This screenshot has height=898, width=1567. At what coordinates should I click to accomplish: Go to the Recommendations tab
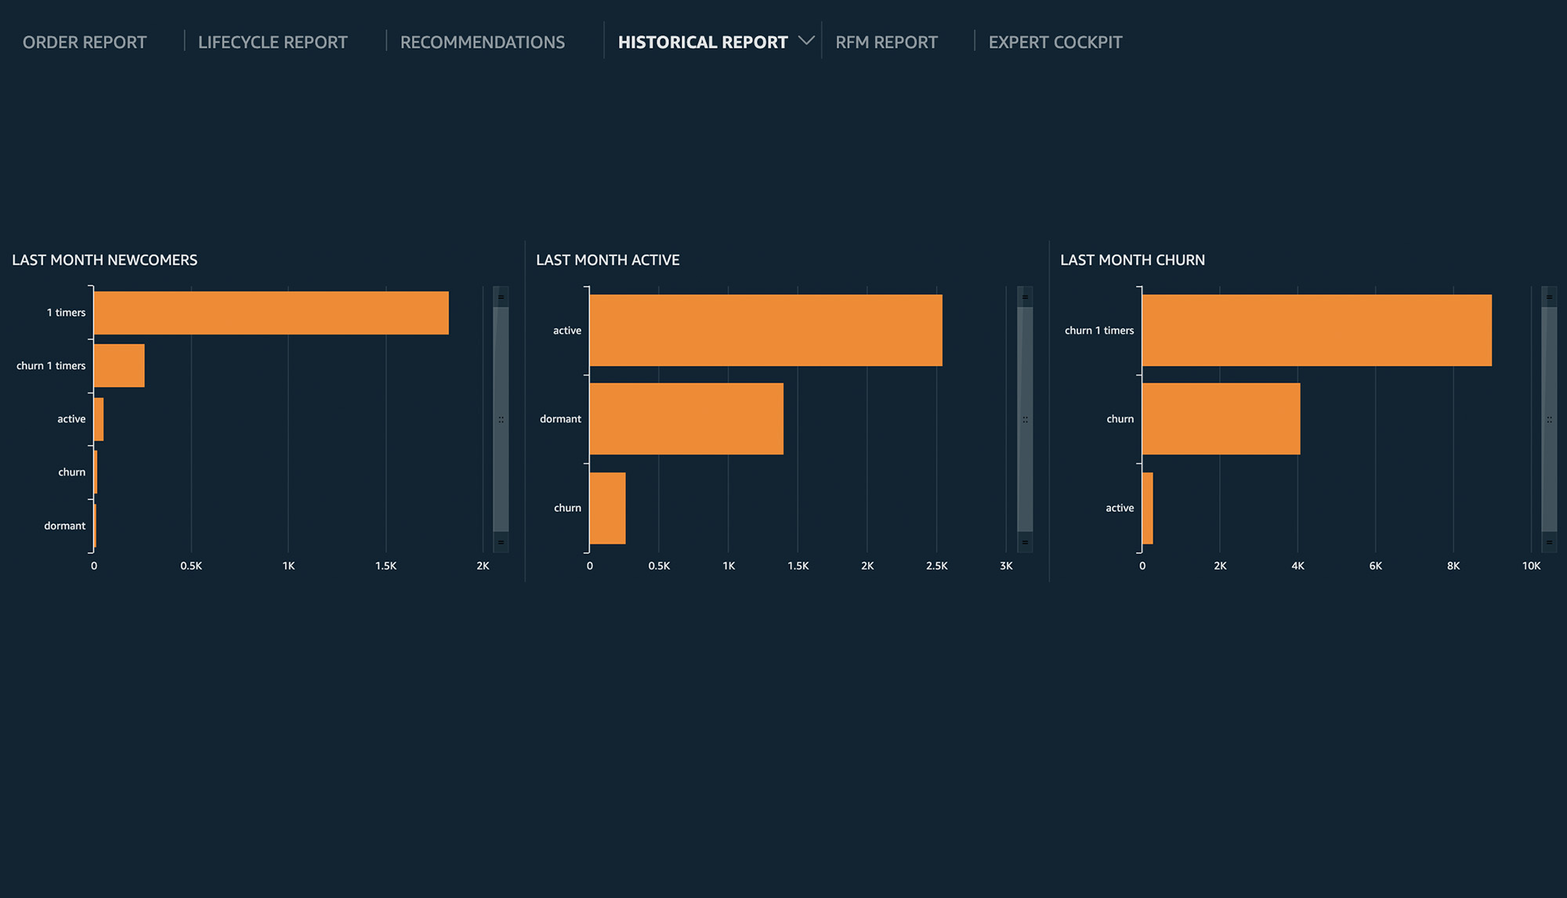482,42
